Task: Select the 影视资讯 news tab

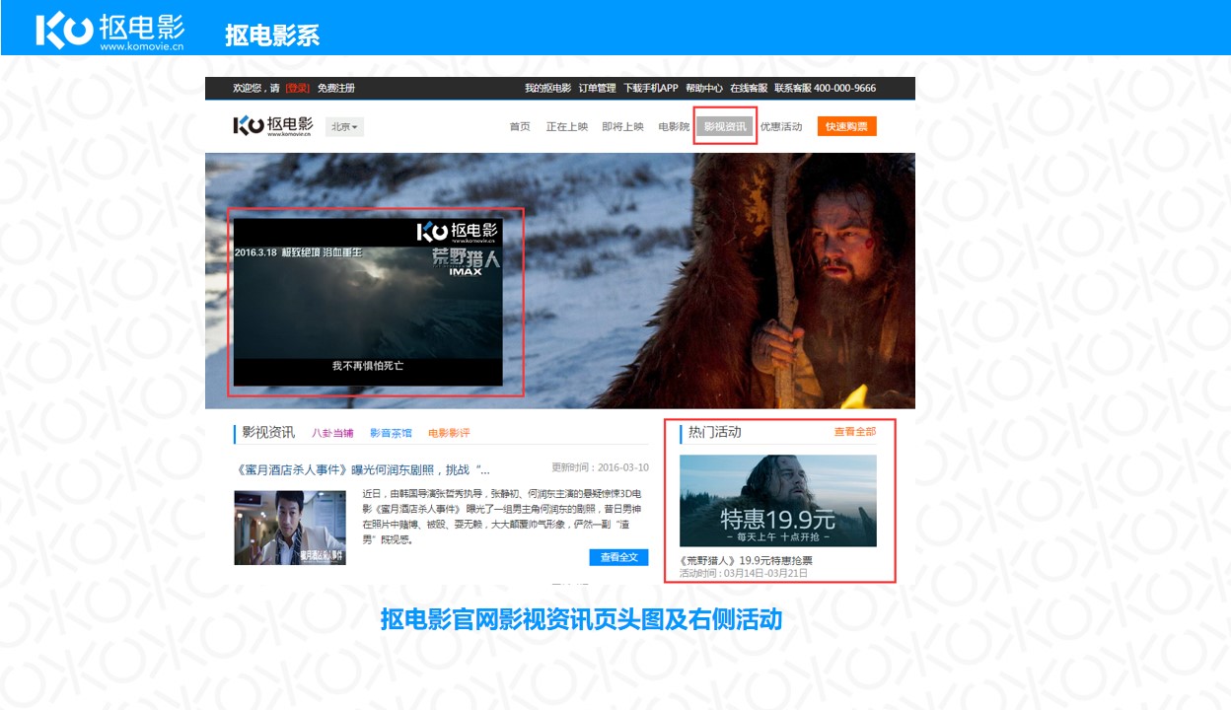Action: (x=725, y=126)
